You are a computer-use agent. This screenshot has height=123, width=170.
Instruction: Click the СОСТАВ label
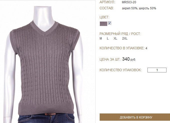pyautogui.click(x=107, y=8)
